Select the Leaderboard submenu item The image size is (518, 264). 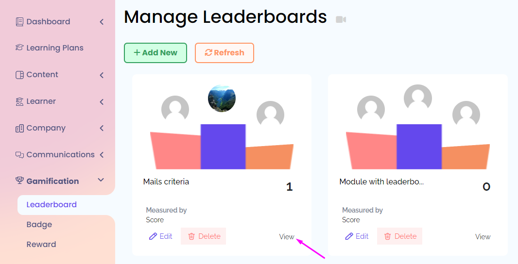[x=52, y=205]
